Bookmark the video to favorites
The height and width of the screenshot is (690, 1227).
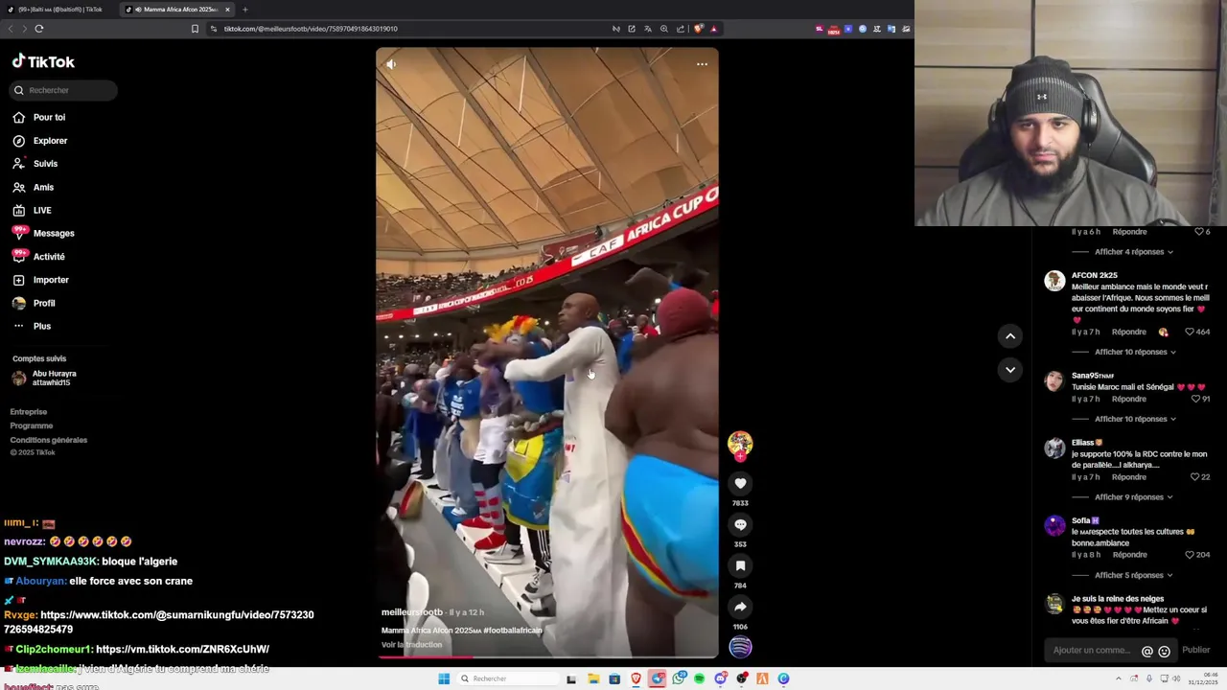tap(740, 565)
